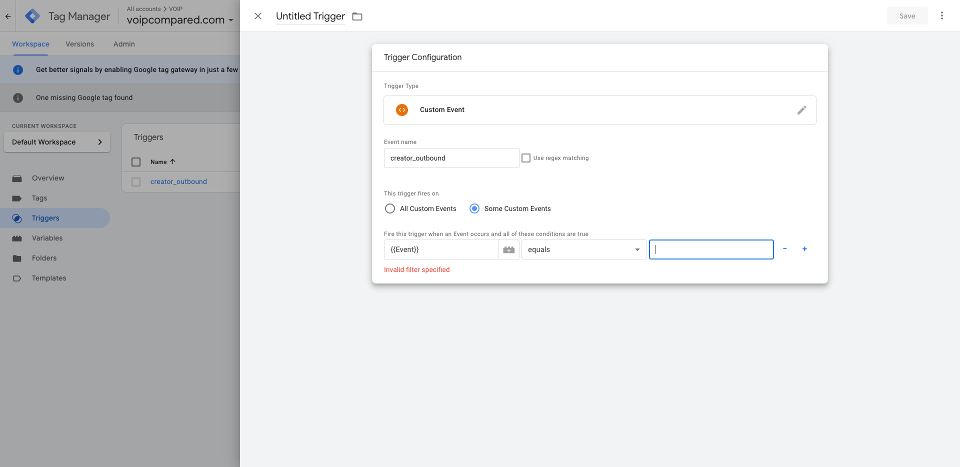
Task: Open the Admin tab
Action: pyautogui.click(x=124, y=44)
